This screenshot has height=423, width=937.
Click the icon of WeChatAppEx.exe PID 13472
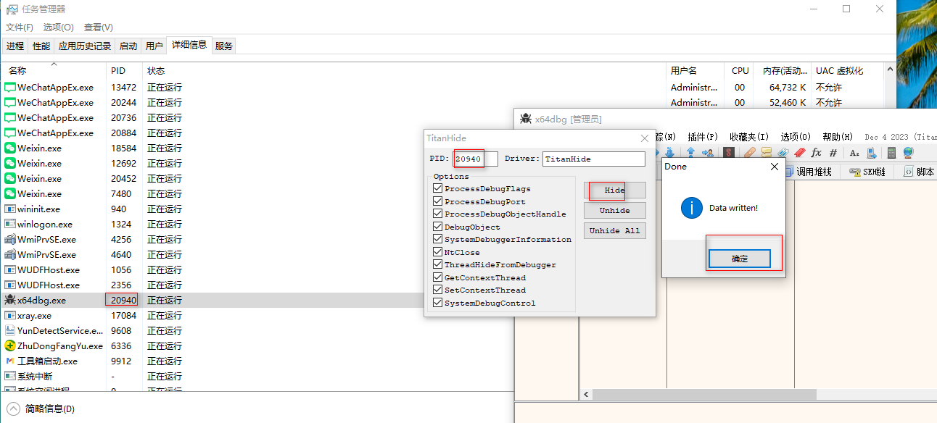point(10,87)
